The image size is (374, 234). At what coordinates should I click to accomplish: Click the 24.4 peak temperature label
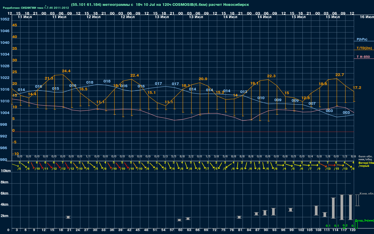[66, 71]
